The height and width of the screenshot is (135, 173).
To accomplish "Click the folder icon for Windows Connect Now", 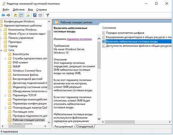I will coord(9,71).
